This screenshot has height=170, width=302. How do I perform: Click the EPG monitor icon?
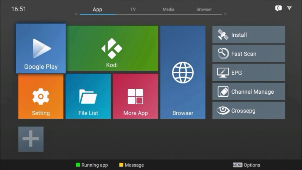tap(223, 73)
